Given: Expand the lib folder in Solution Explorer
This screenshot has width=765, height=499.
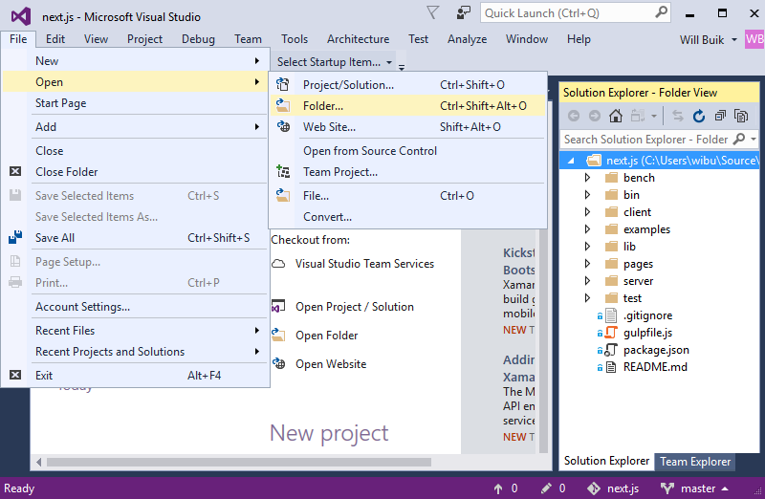Looking at the screenshot, I should (587, 247).
